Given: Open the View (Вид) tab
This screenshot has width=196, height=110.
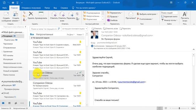Looking at the screenshot, I should point(55,8).
